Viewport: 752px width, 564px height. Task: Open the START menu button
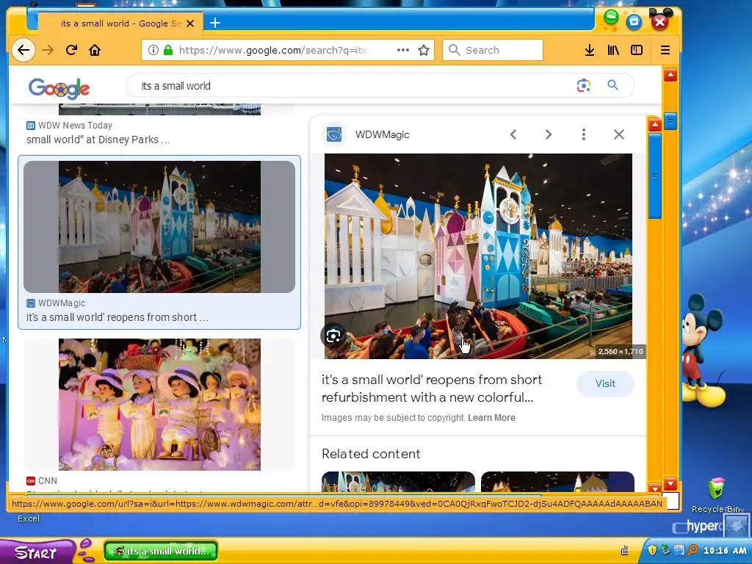click(37, 552)
